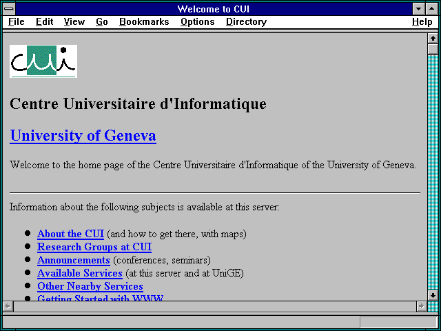Image resolution: width=441 pixels, height=331 pixels.
Task: Open the About the CUI link
Action: (x=70, y=234)
